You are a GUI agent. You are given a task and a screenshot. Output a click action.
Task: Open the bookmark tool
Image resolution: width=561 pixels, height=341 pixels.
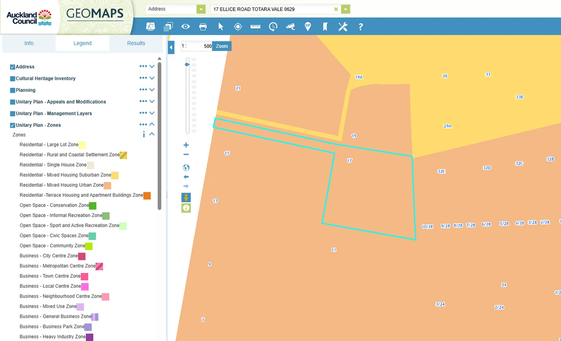325,27
